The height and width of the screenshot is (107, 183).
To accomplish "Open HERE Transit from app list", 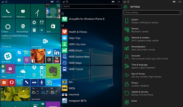I will coord(72,69).
